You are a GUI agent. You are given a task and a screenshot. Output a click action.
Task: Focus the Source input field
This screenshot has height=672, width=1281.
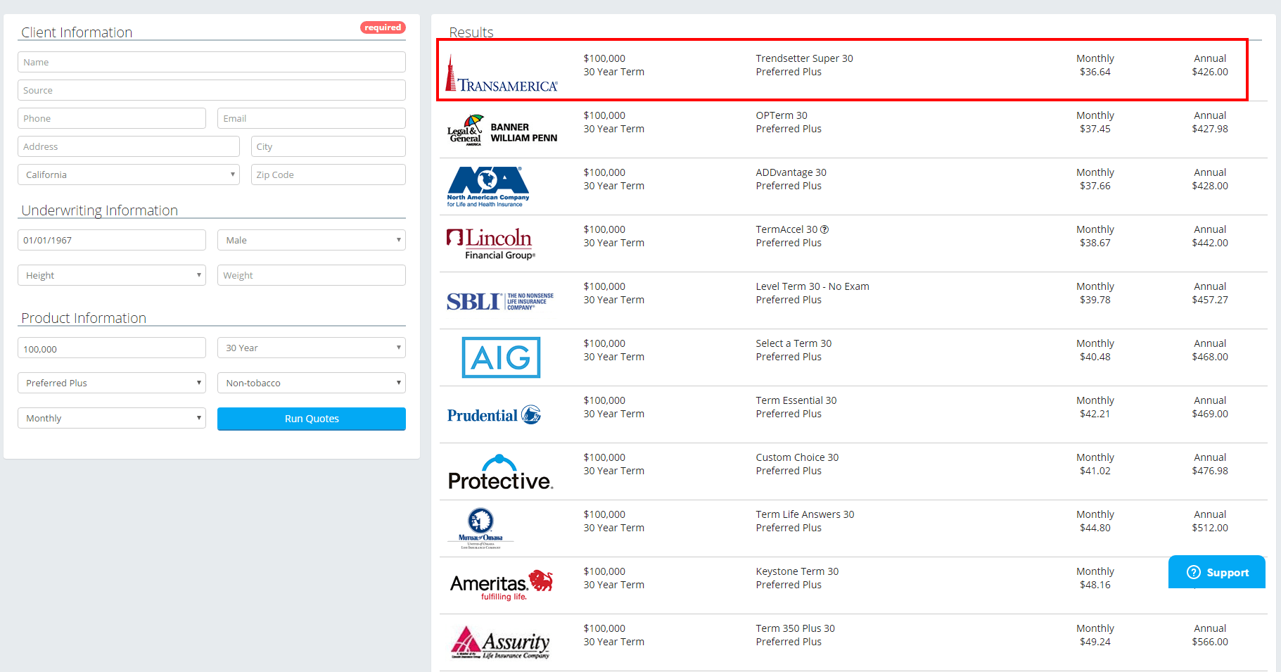click(212, 90)
